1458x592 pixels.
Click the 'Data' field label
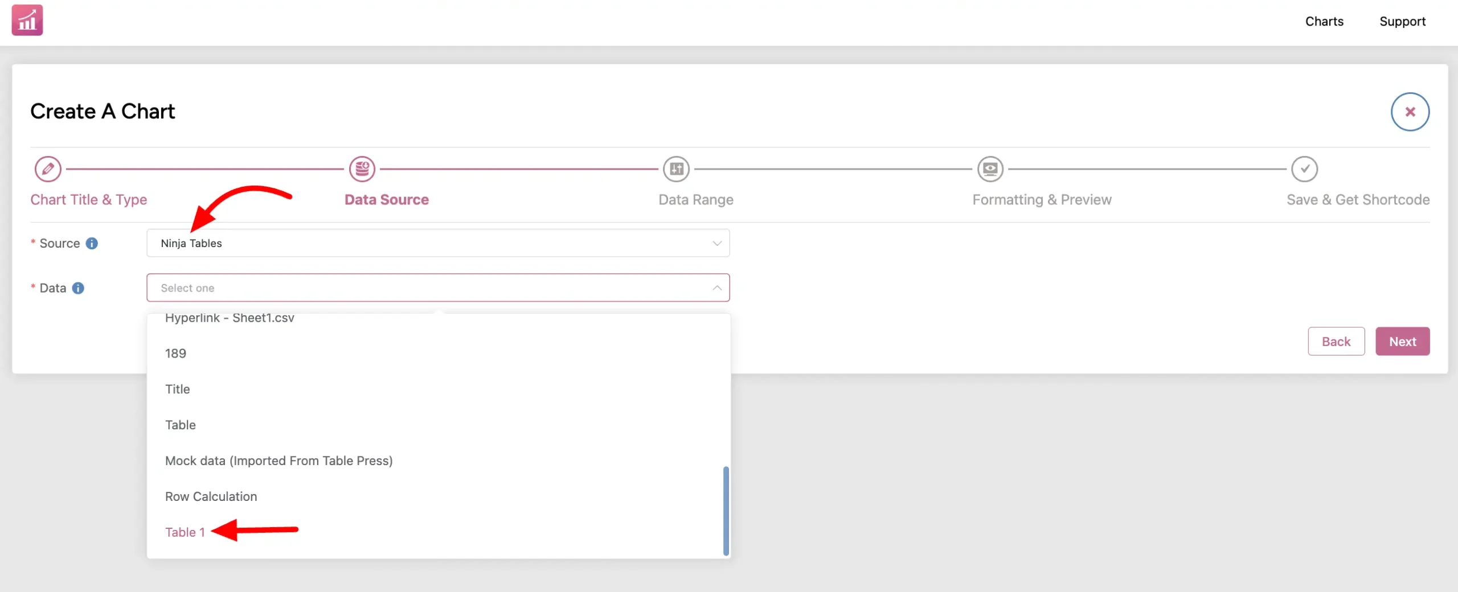[x=53, y=288]
